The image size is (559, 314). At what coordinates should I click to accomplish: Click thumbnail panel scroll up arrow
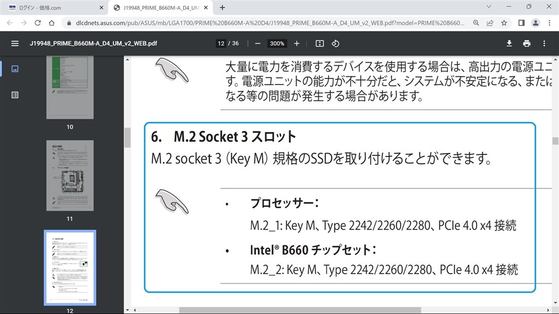(x=127, y=59)
